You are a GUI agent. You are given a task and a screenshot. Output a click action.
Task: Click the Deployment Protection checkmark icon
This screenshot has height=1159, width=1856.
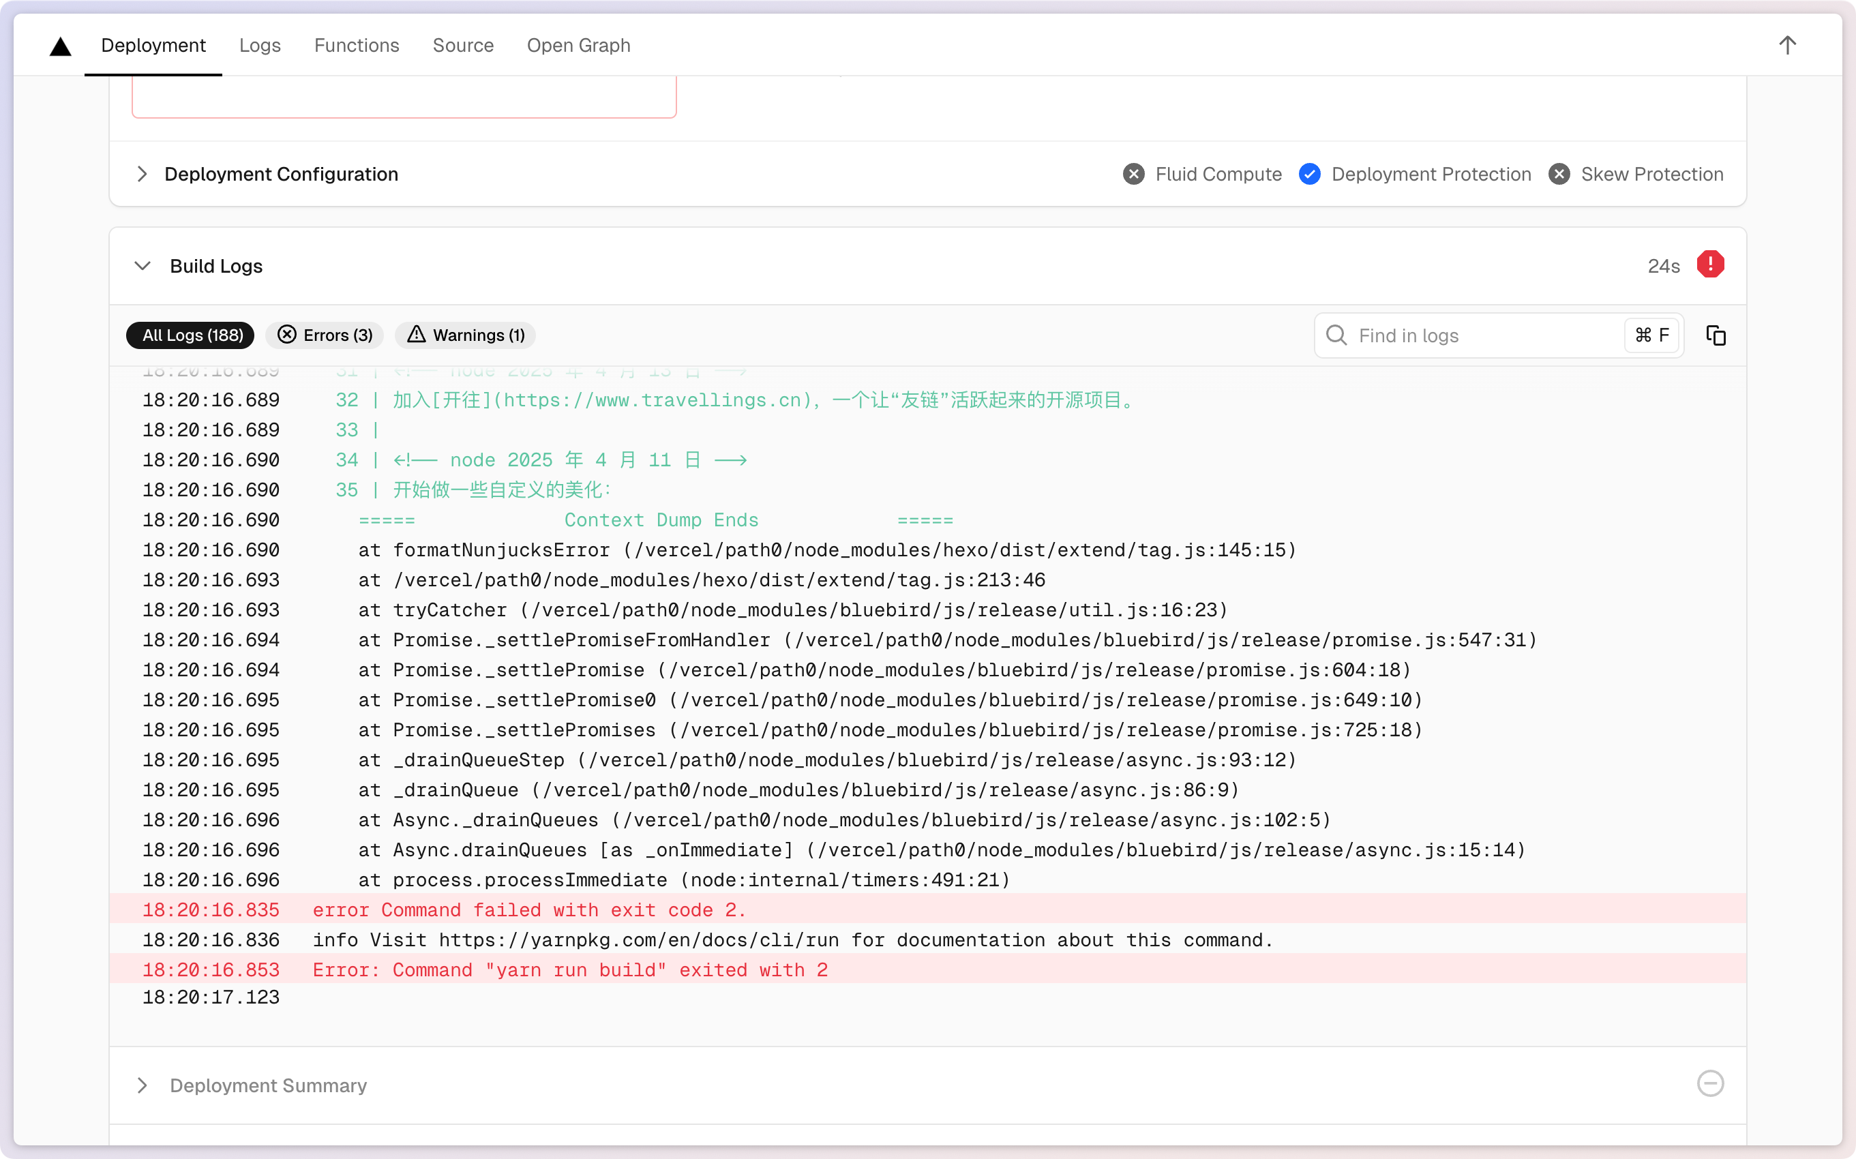[1309, 174]
